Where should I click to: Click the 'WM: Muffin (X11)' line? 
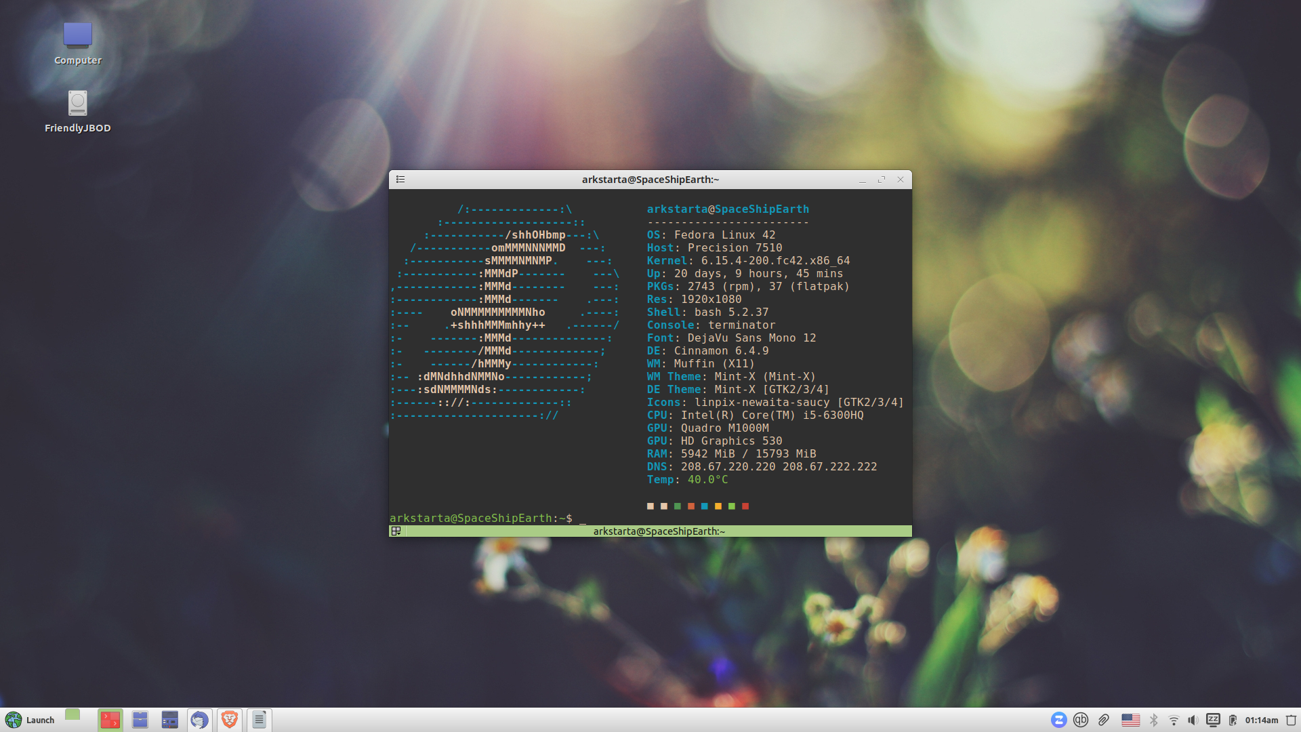pos(701,364)
